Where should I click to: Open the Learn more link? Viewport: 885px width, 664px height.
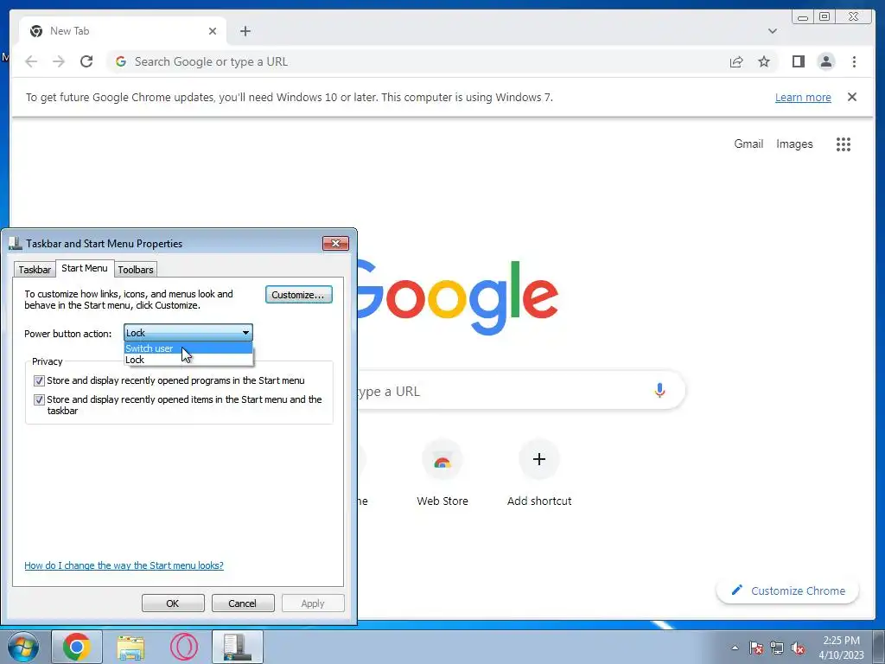coord(803,97)
